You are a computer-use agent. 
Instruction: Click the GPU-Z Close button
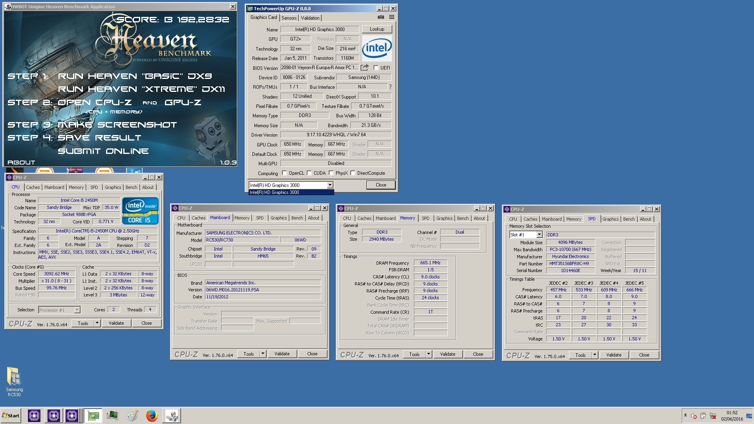pyautogui.click(x=381, y=185)
